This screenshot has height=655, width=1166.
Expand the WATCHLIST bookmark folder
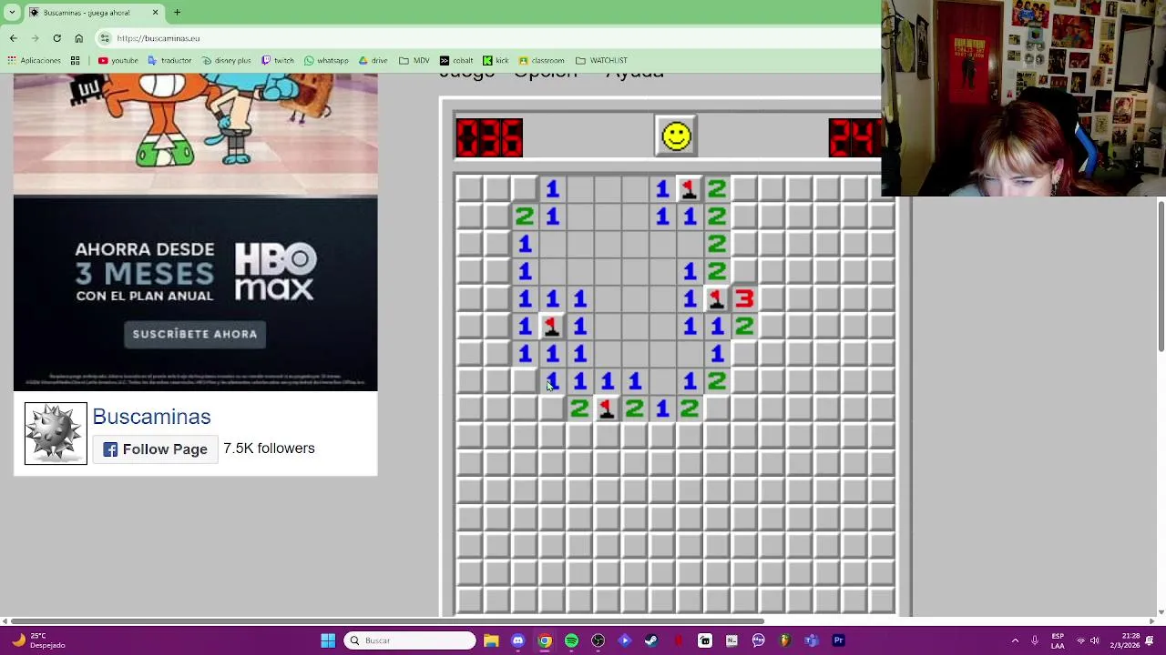tap(601, 61)
